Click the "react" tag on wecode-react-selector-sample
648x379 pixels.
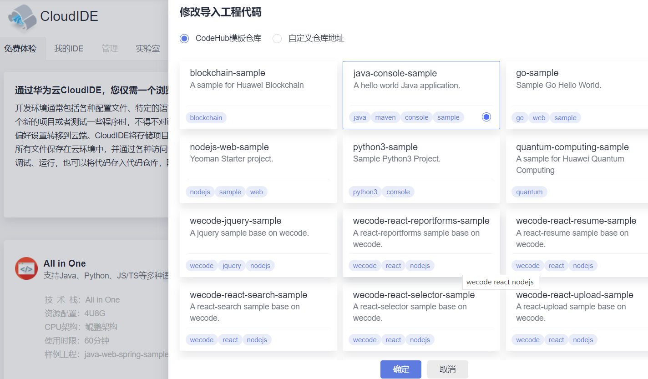pos(394,340)
